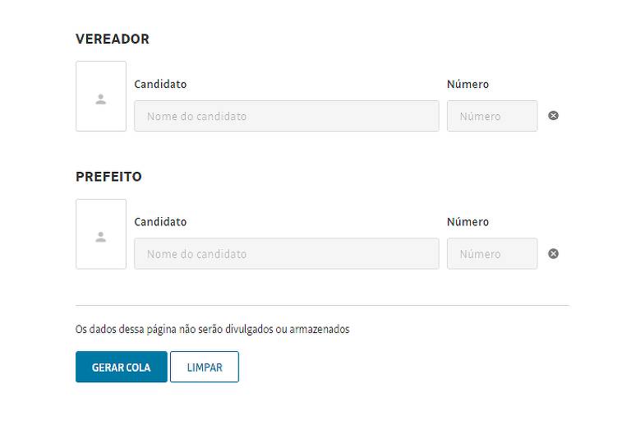The image size is (631, 421).
Task: Click the 'Número' label under Prefeito
Action: point(467,222)
